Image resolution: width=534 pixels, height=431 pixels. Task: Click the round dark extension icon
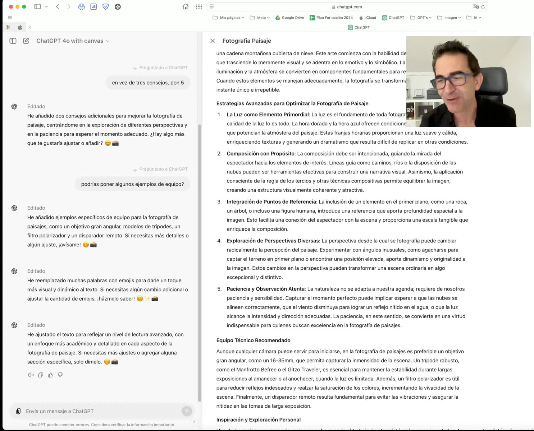tap(118, 6)
